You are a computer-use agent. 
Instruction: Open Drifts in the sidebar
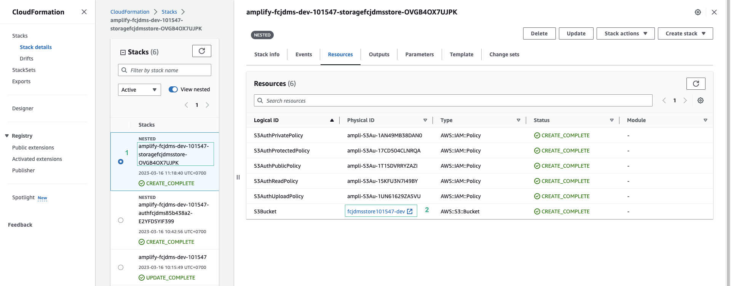click(x=27, y=59)
